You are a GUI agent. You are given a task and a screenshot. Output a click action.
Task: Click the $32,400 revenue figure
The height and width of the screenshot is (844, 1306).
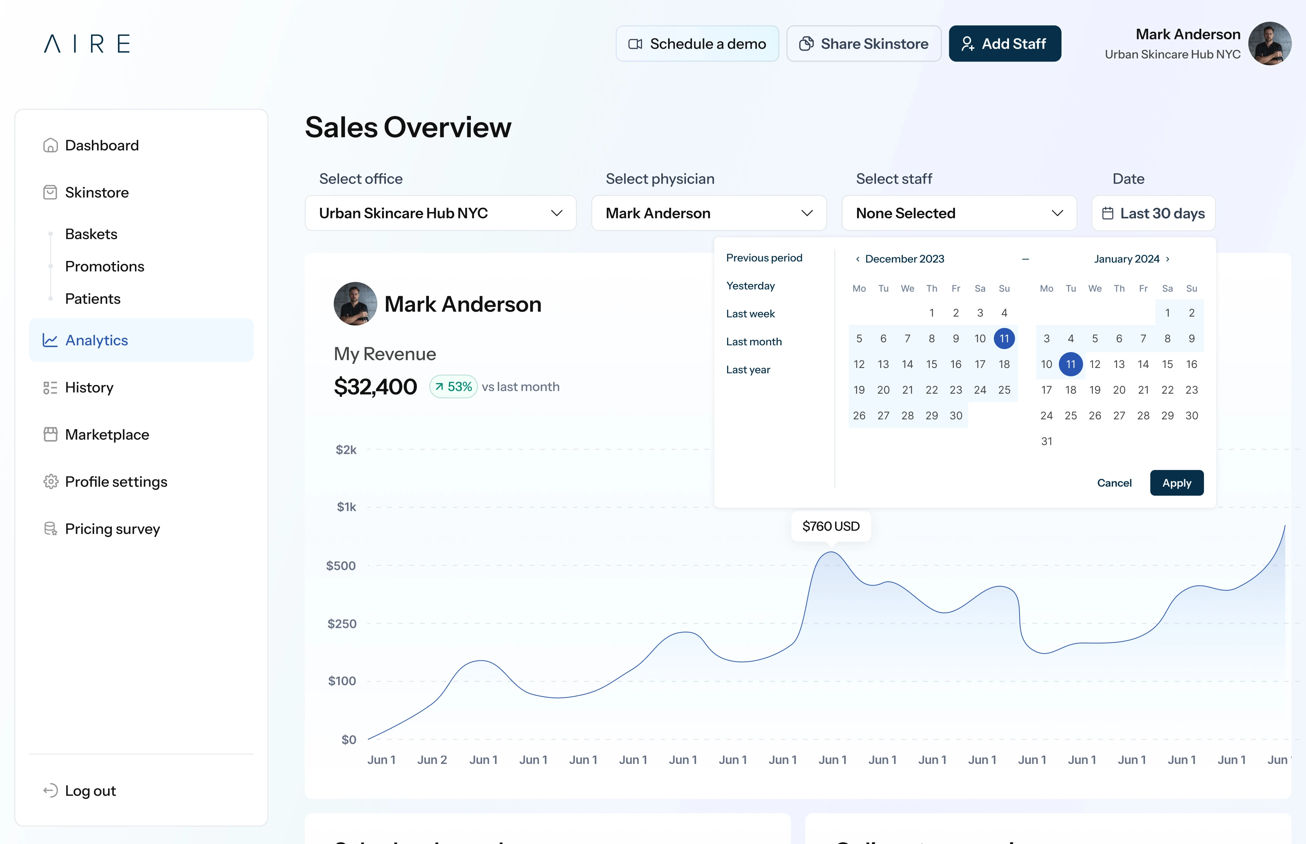pos(375,387)
